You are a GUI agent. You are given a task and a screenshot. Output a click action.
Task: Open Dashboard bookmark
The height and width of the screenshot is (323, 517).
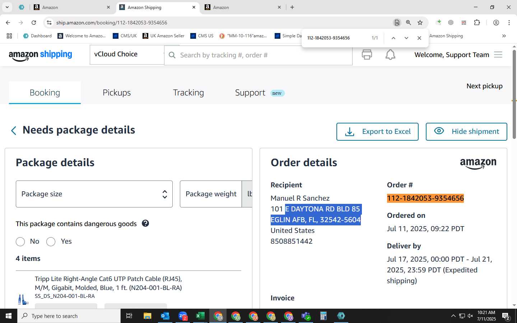tap(37, 36)
